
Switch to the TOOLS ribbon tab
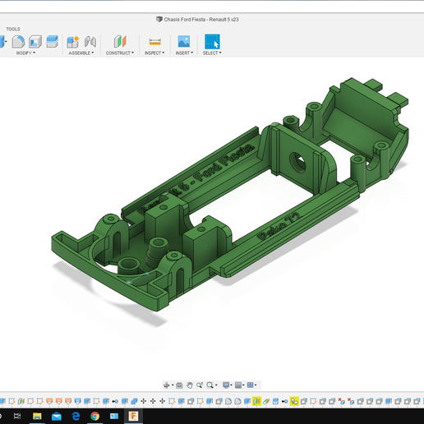click(x=13, y=29)
